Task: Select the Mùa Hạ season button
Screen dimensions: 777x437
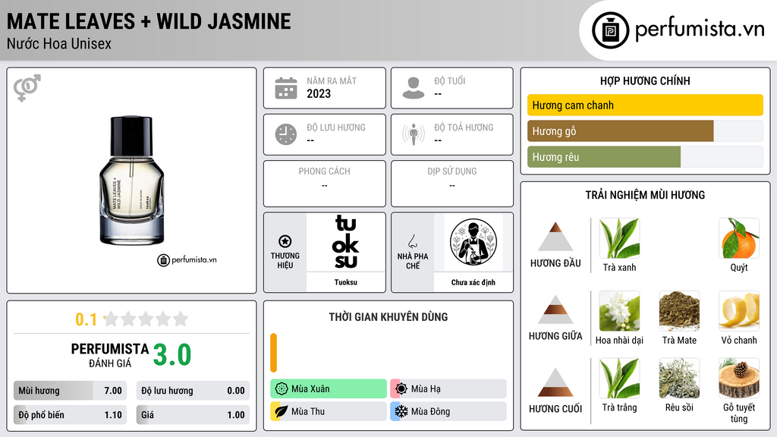Action: click(448, 388)
